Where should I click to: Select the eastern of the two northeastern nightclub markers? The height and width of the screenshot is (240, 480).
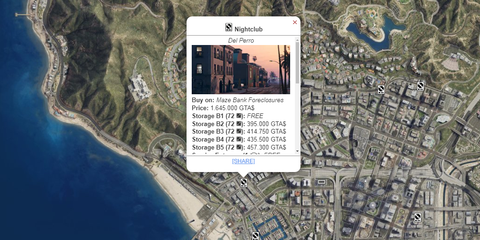pyautogui.click(x=420, y=86)
